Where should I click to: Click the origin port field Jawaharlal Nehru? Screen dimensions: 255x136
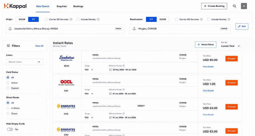pos(65,29)
